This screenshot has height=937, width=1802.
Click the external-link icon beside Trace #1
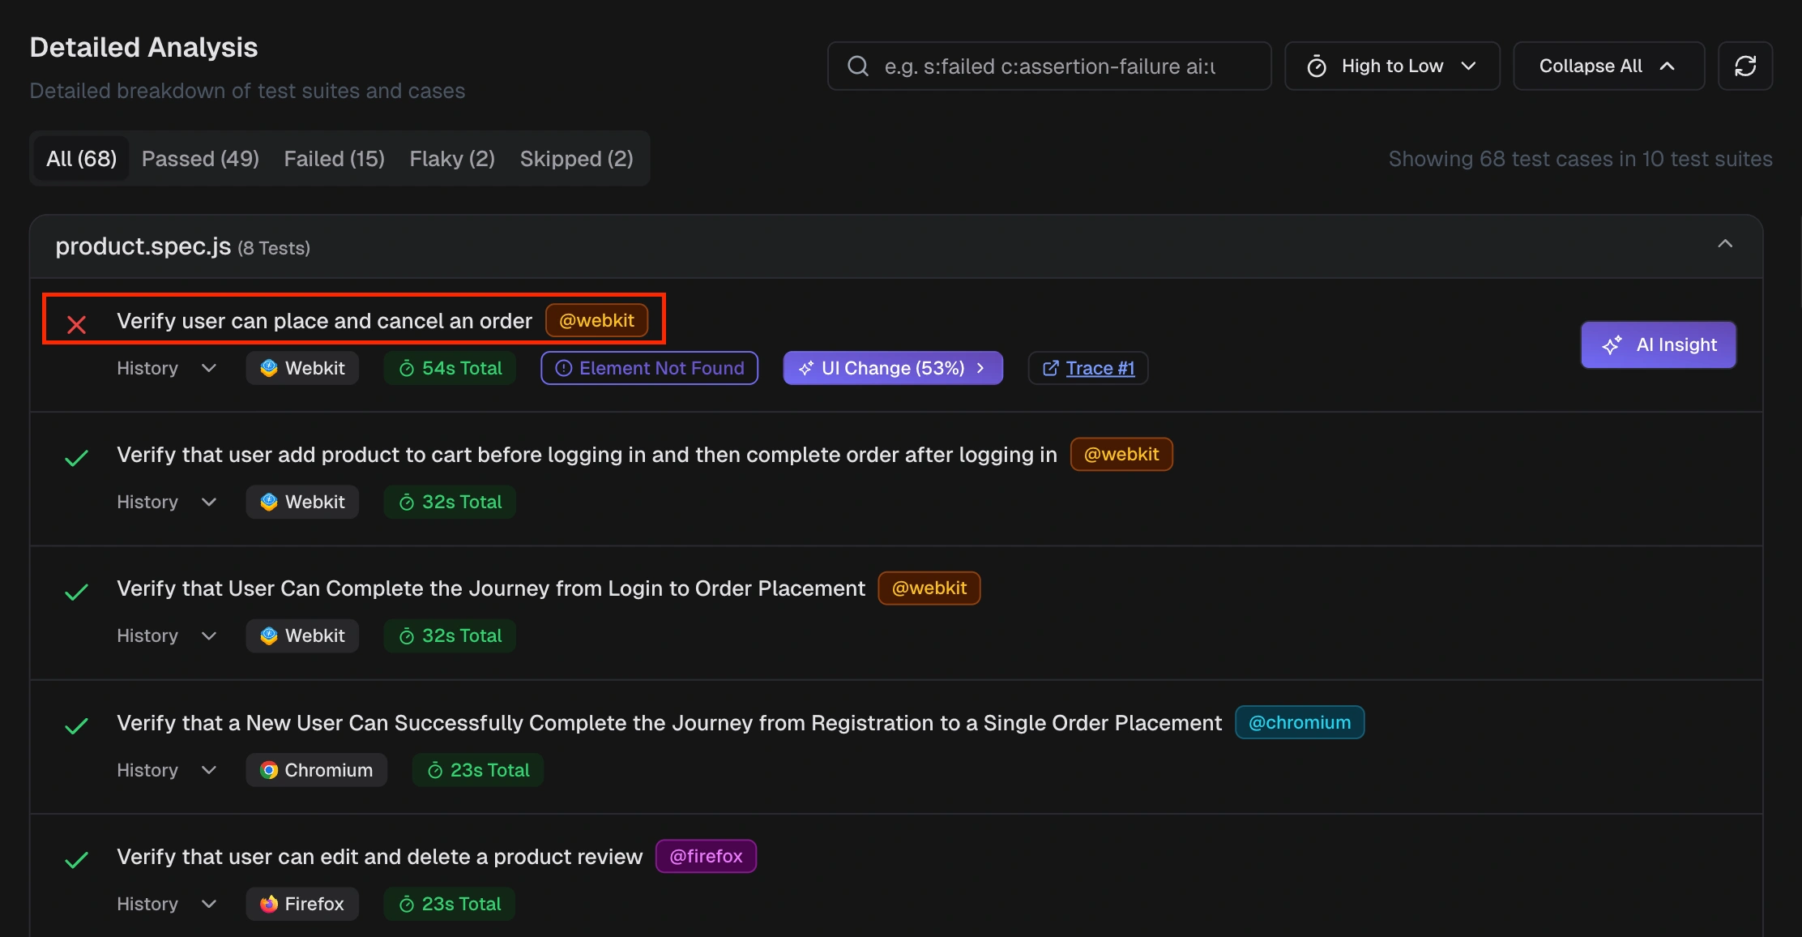[x=1050, y=367]
